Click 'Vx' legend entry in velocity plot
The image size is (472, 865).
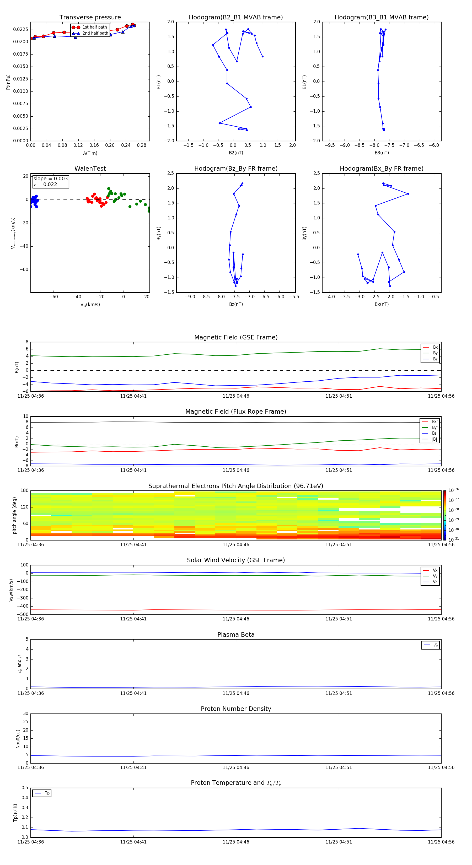click(x=430, y=571)
